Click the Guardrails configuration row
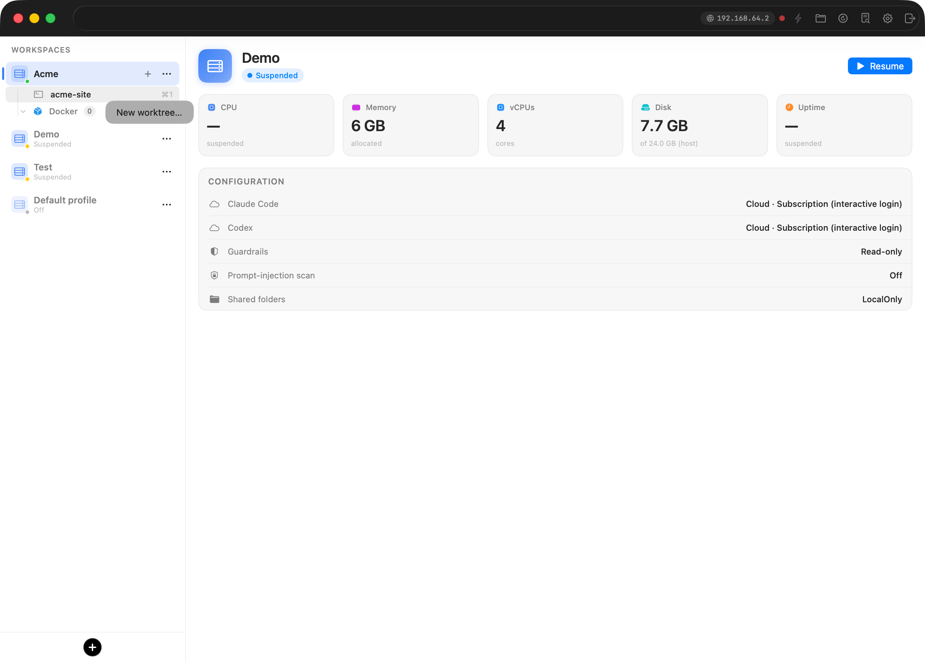This screenshot has width=925, height=662. point(555,251)
